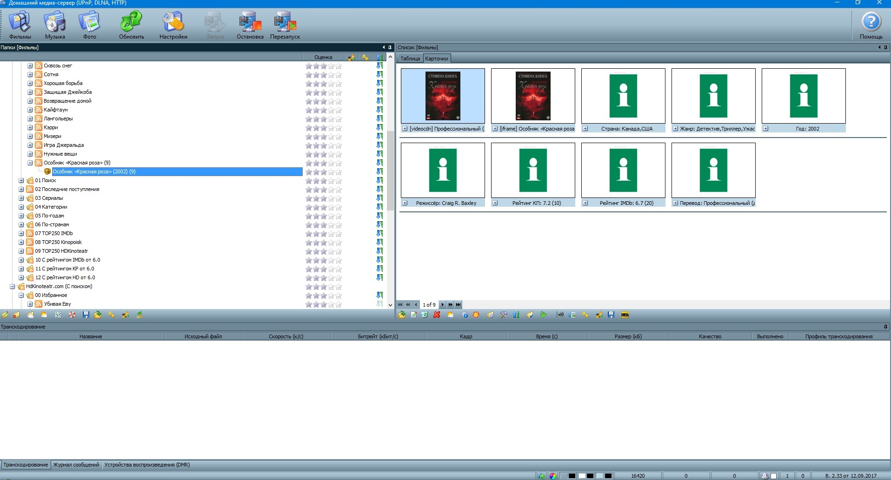This screenshot has width=891, height=480.
Task: Click the Остановка server stop icon
Action: 250,26
